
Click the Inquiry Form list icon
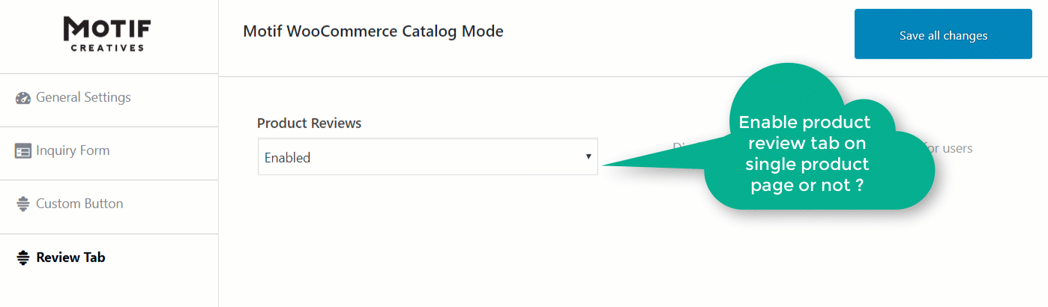point(23,151)
